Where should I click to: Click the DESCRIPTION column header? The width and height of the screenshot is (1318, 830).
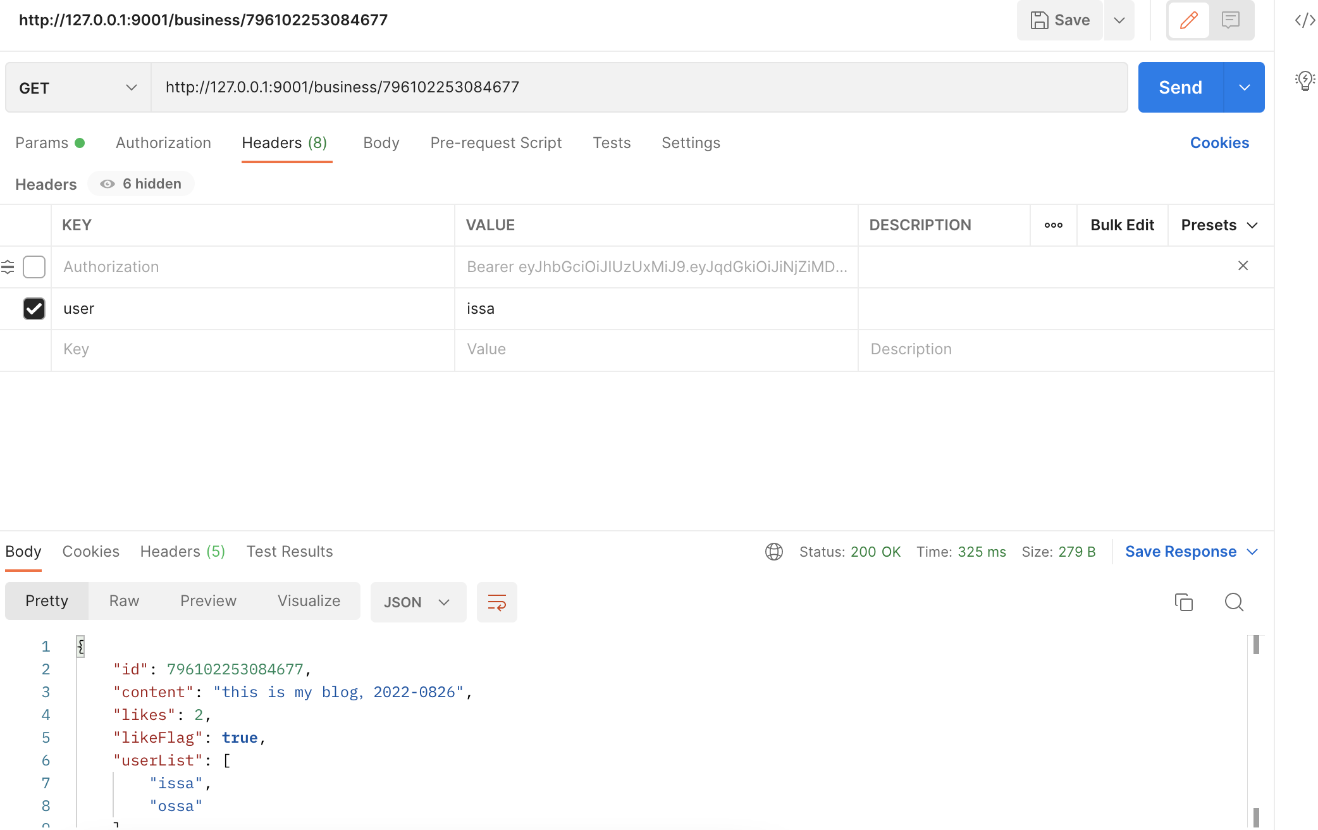point(920,225)
